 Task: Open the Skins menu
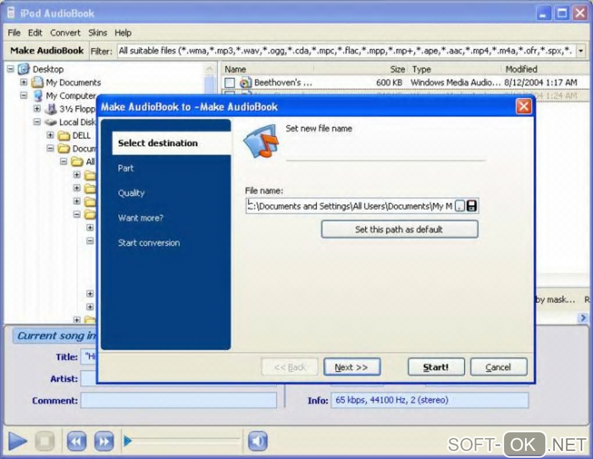point(98,33)
